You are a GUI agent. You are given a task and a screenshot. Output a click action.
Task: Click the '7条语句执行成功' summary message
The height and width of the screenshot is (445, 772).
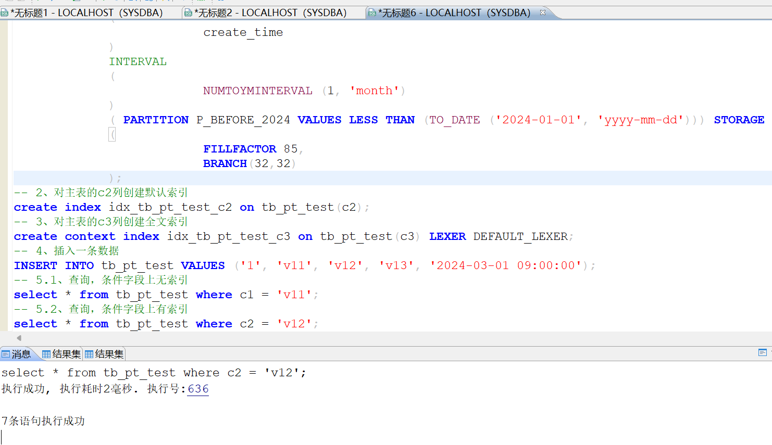coord(43,421)
